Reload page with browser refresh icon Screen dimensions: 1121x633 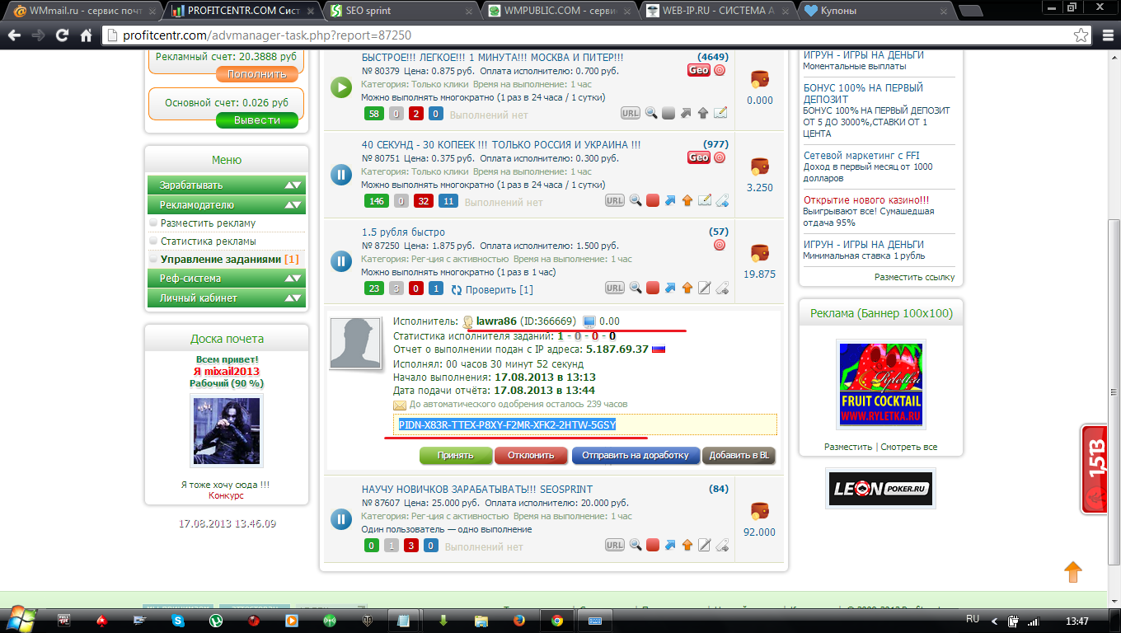click(62, 35)
